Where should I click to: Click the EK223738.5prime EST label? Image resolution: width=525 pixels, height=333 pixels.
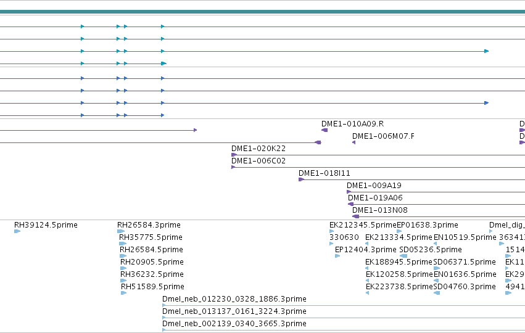point(399,287)
